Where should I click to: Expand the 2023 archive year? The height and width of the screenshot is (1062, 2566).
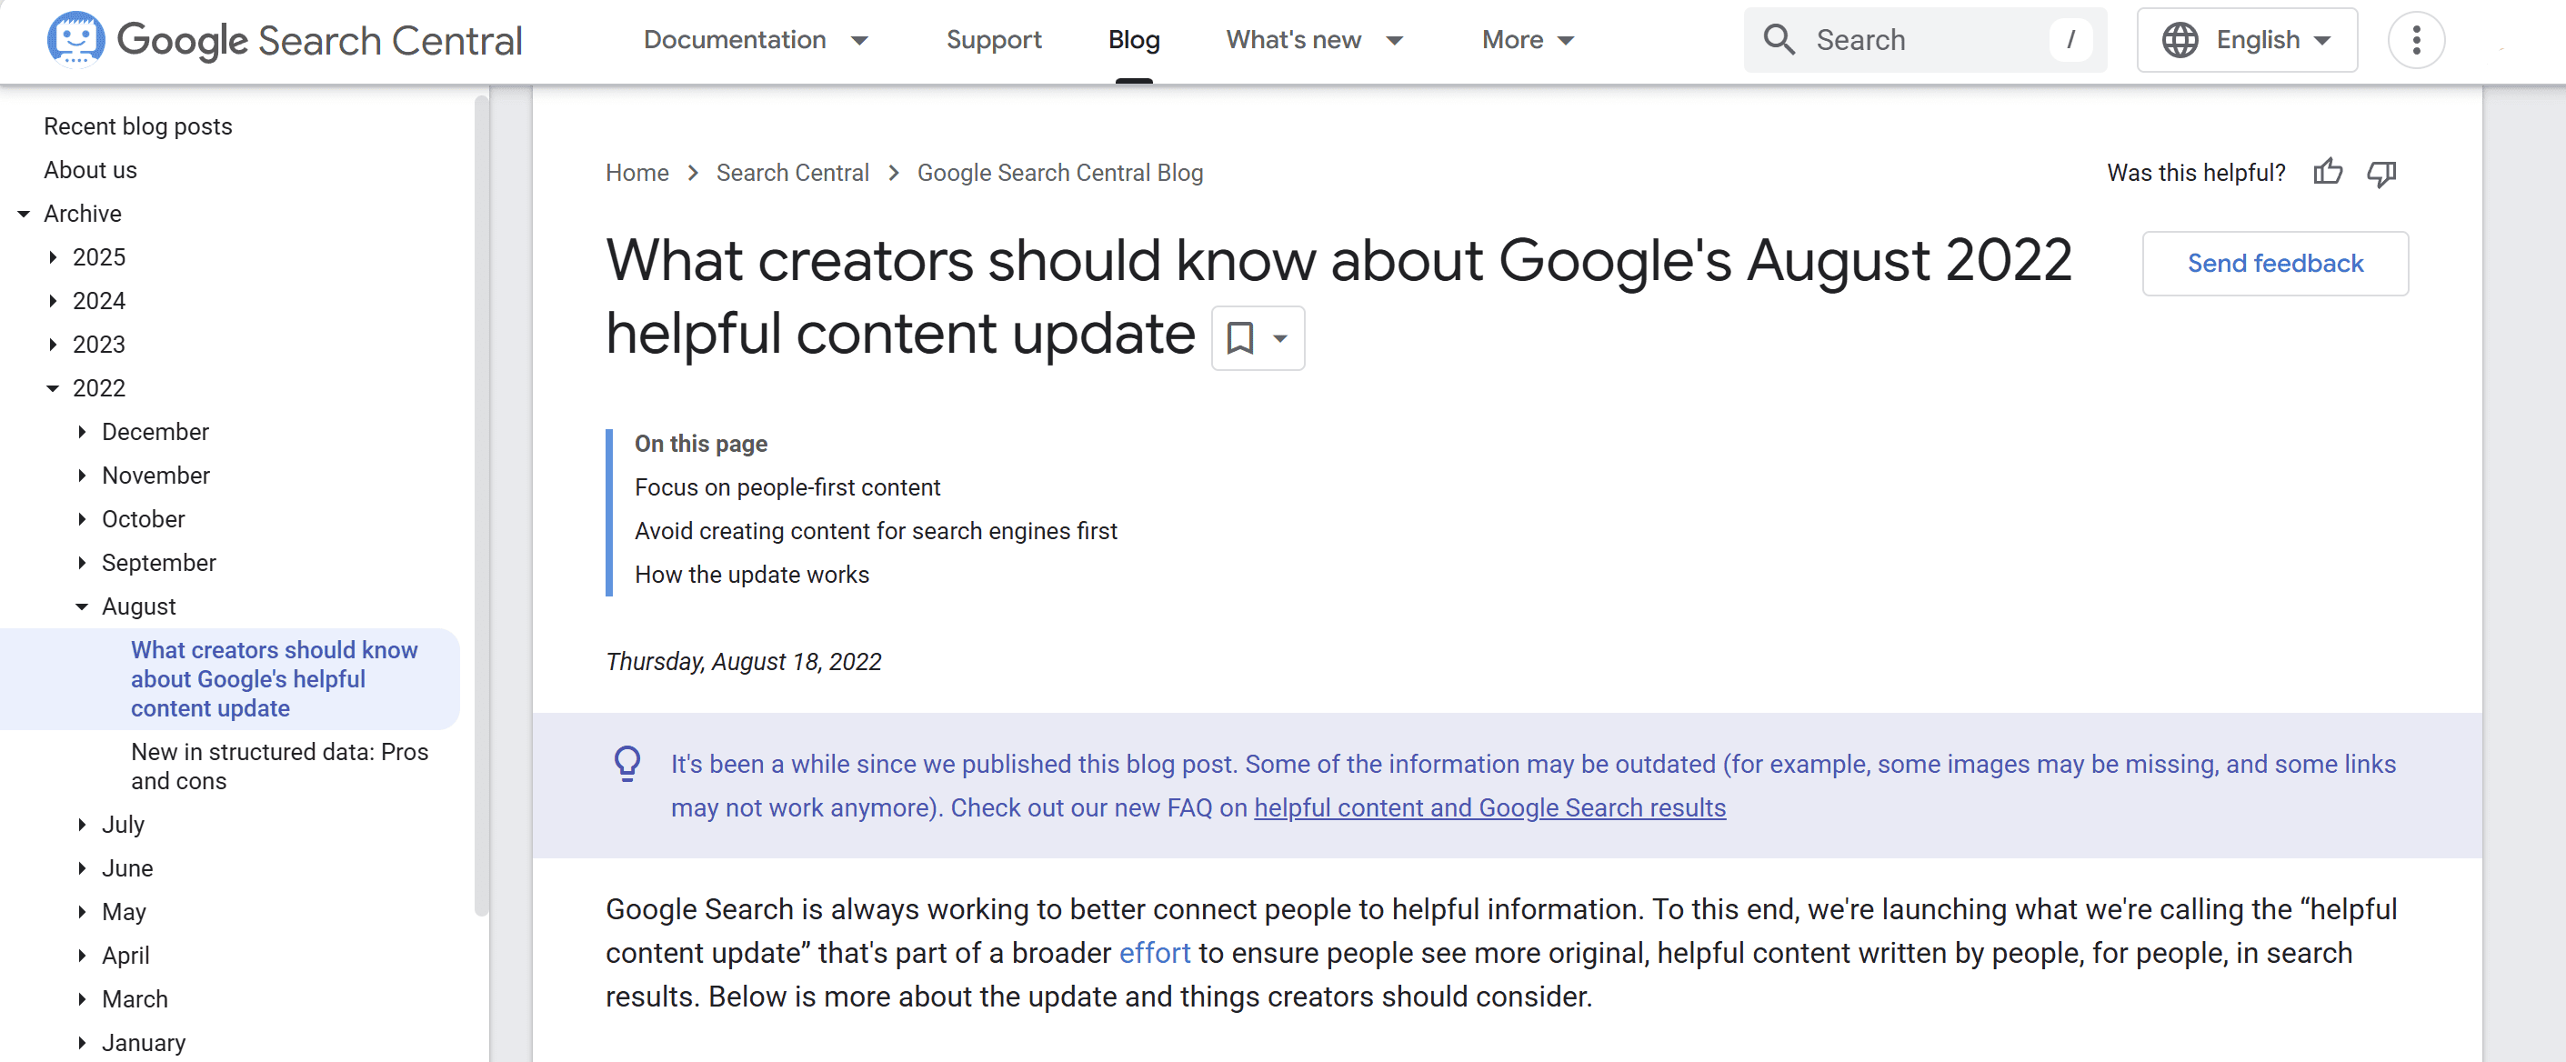(x=53, y=345)
